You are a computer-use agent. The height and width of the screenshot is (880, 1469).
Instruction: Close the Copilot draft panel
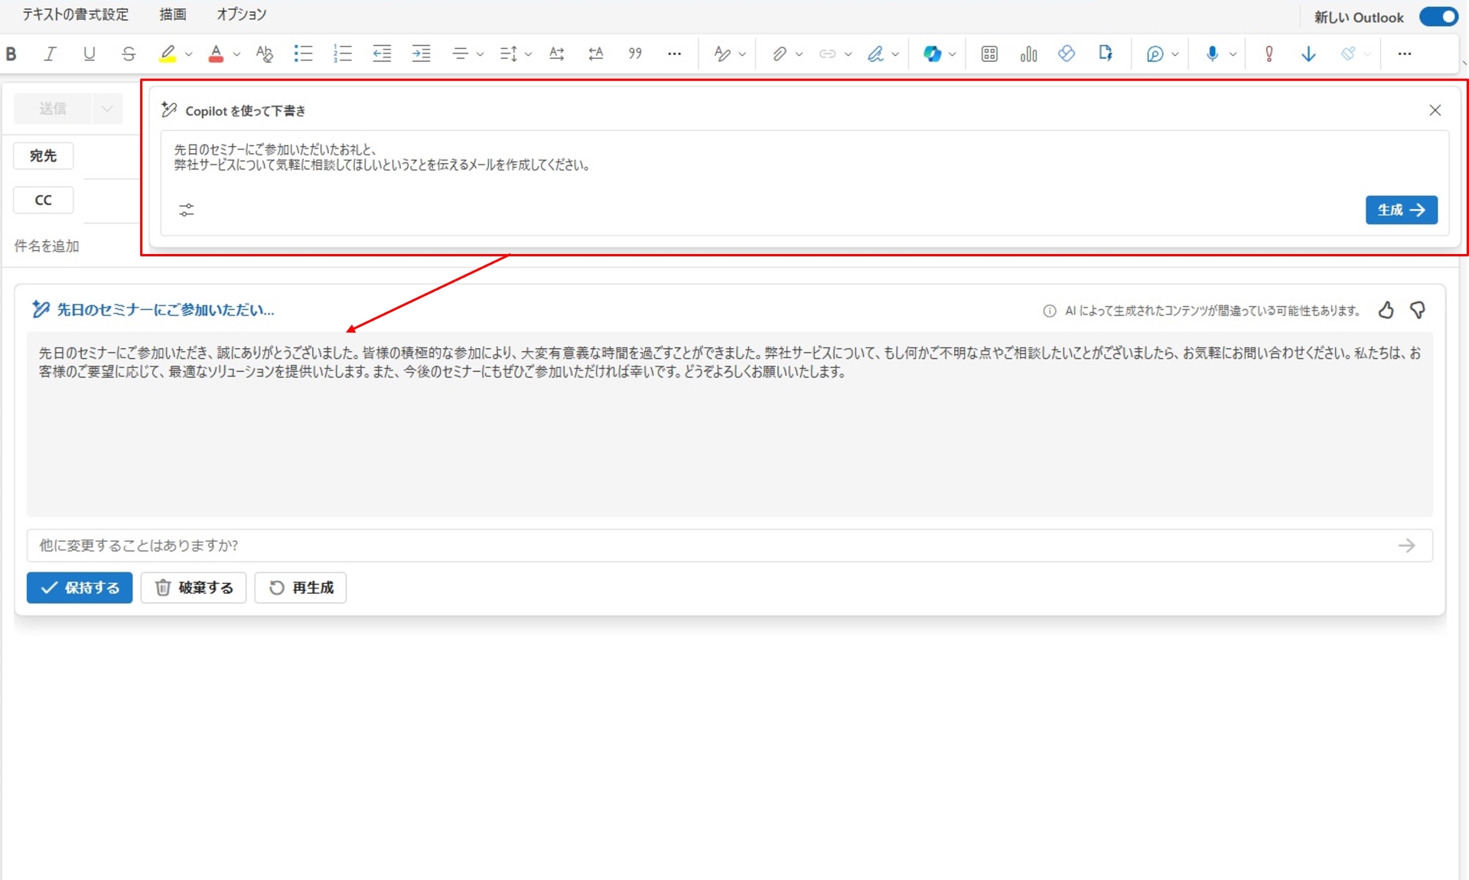[1435, 110]
